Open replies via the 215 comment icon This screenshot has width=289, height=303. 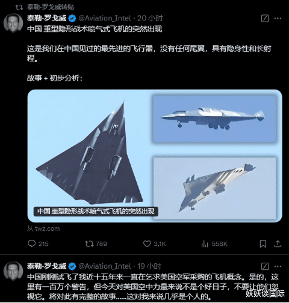click(x=32, y=243)
